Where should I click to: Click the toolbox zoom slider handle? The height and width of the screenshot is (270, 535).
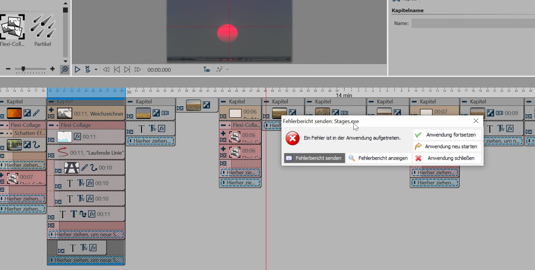23,69
